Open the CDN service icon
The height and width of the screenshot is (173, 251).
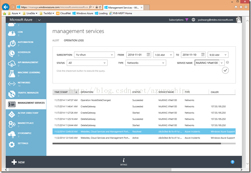(x=12, y=33)
